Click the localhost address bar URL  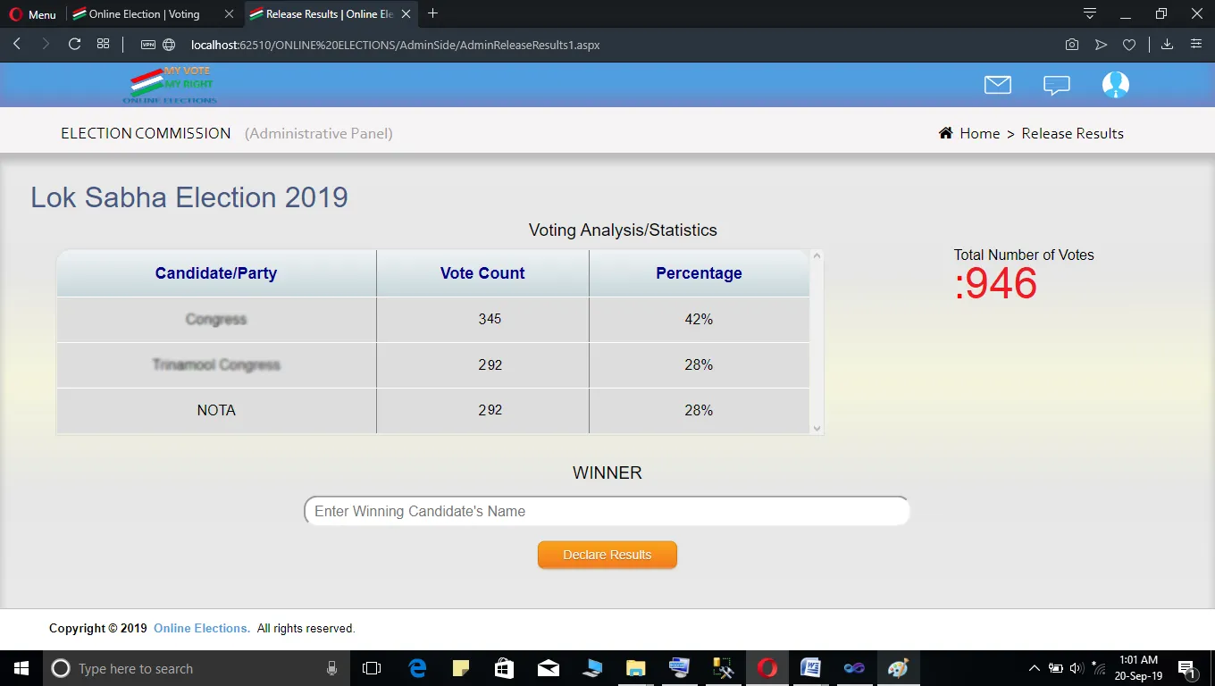click(x=395, y=45)
